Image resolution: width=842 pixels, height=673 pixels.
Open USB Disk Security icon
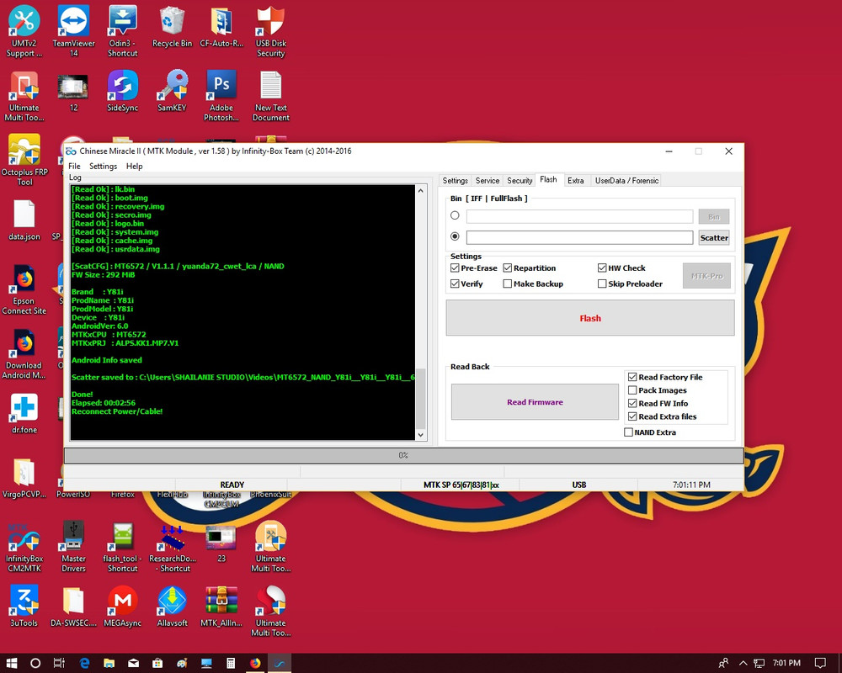[270, 30]
